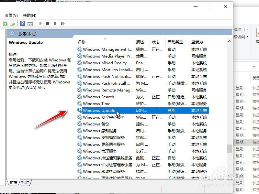Select the Windows PushToInstall service

coord(143,83)
